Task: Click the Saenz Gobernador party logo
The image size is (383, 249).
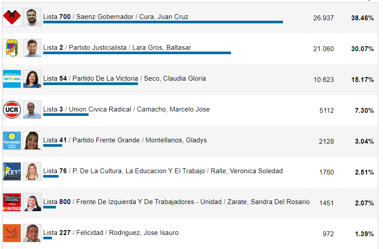Action: point(12,17)
